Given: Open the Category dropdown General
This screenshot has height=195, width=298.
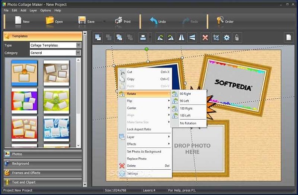Looking at the screenshot, I should pyautogui.click(x=55, y=53).
